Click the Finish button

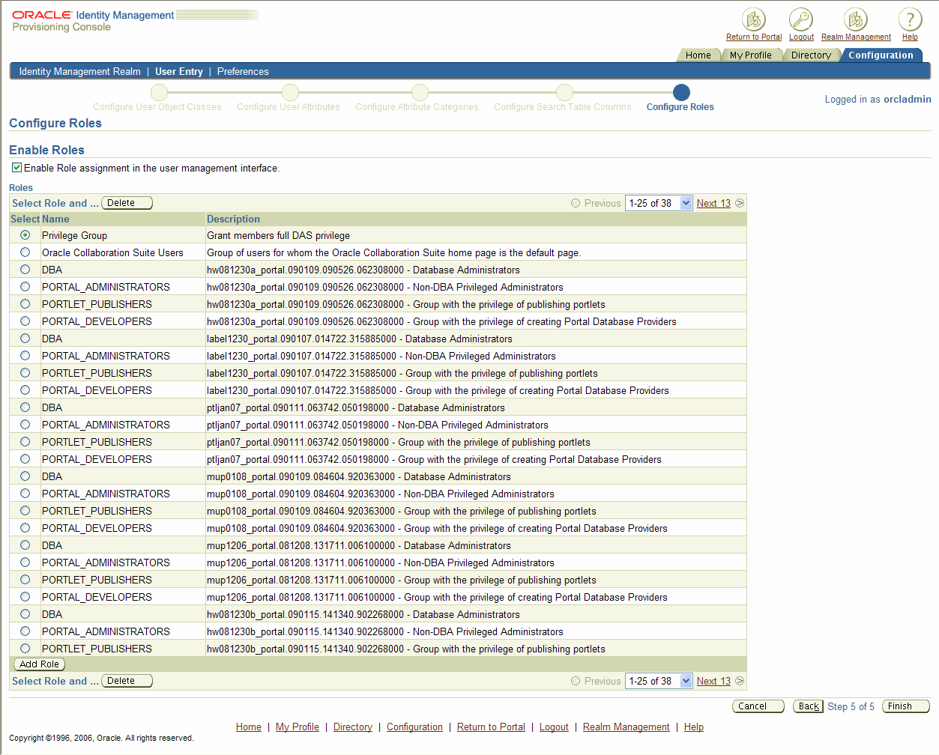click(x=906, y=706)
